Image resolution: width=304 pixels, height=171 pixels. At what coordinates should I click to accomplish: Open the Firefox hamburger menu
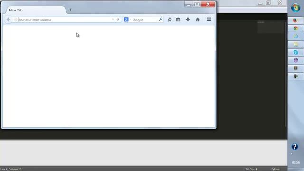[209, 19]
